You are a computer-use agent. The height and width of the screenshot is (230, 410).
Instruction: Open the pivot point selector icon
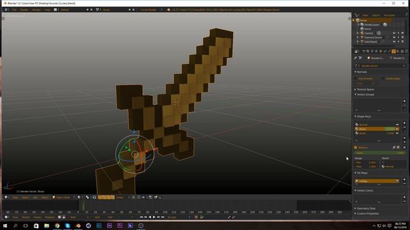tap(87, 197)
